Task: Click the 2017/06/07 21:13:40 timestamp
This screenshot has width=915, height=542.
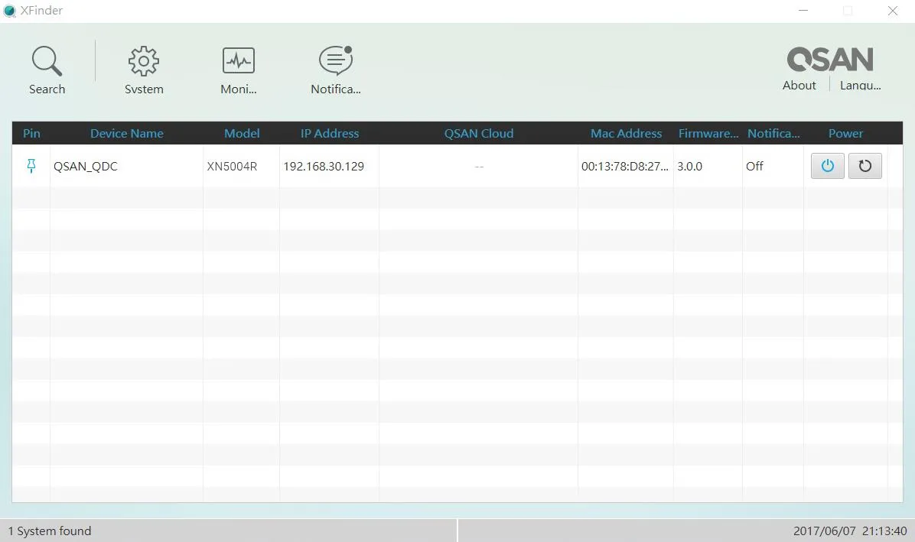Action: click(x=850, y=531)
